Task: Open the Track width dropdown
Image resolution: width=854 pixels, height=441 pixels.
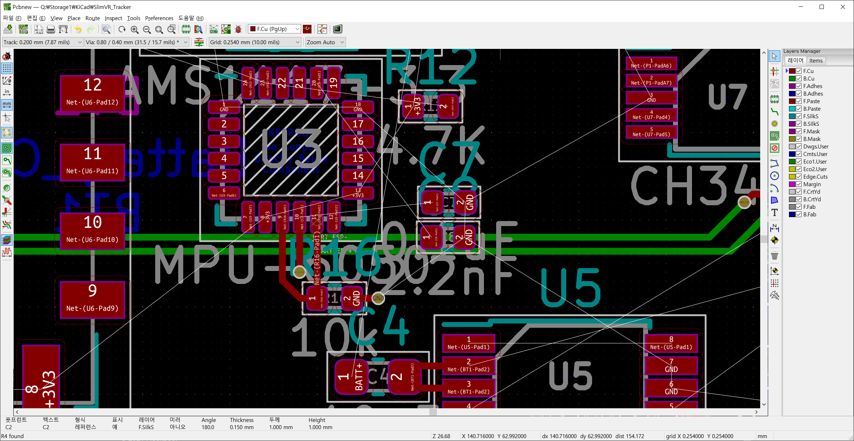Action: pos(79,42)
